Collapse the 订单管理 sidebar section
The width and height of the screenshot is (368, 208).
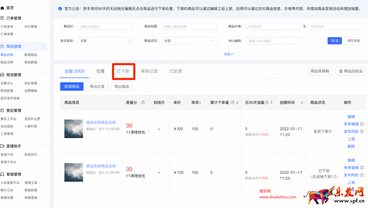coord(43,18)
